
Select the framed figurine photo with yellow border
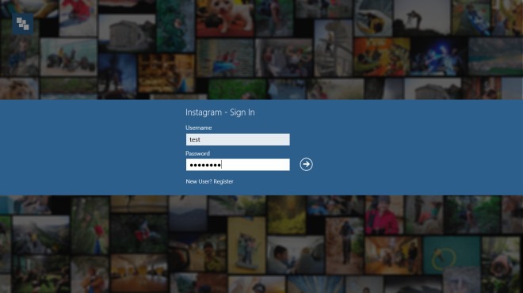[x=246, y=245]
